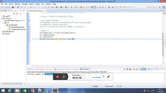The height and width of the screenshot is (93, 166).
Task: Click the Windows Start button
Action: 3,91
